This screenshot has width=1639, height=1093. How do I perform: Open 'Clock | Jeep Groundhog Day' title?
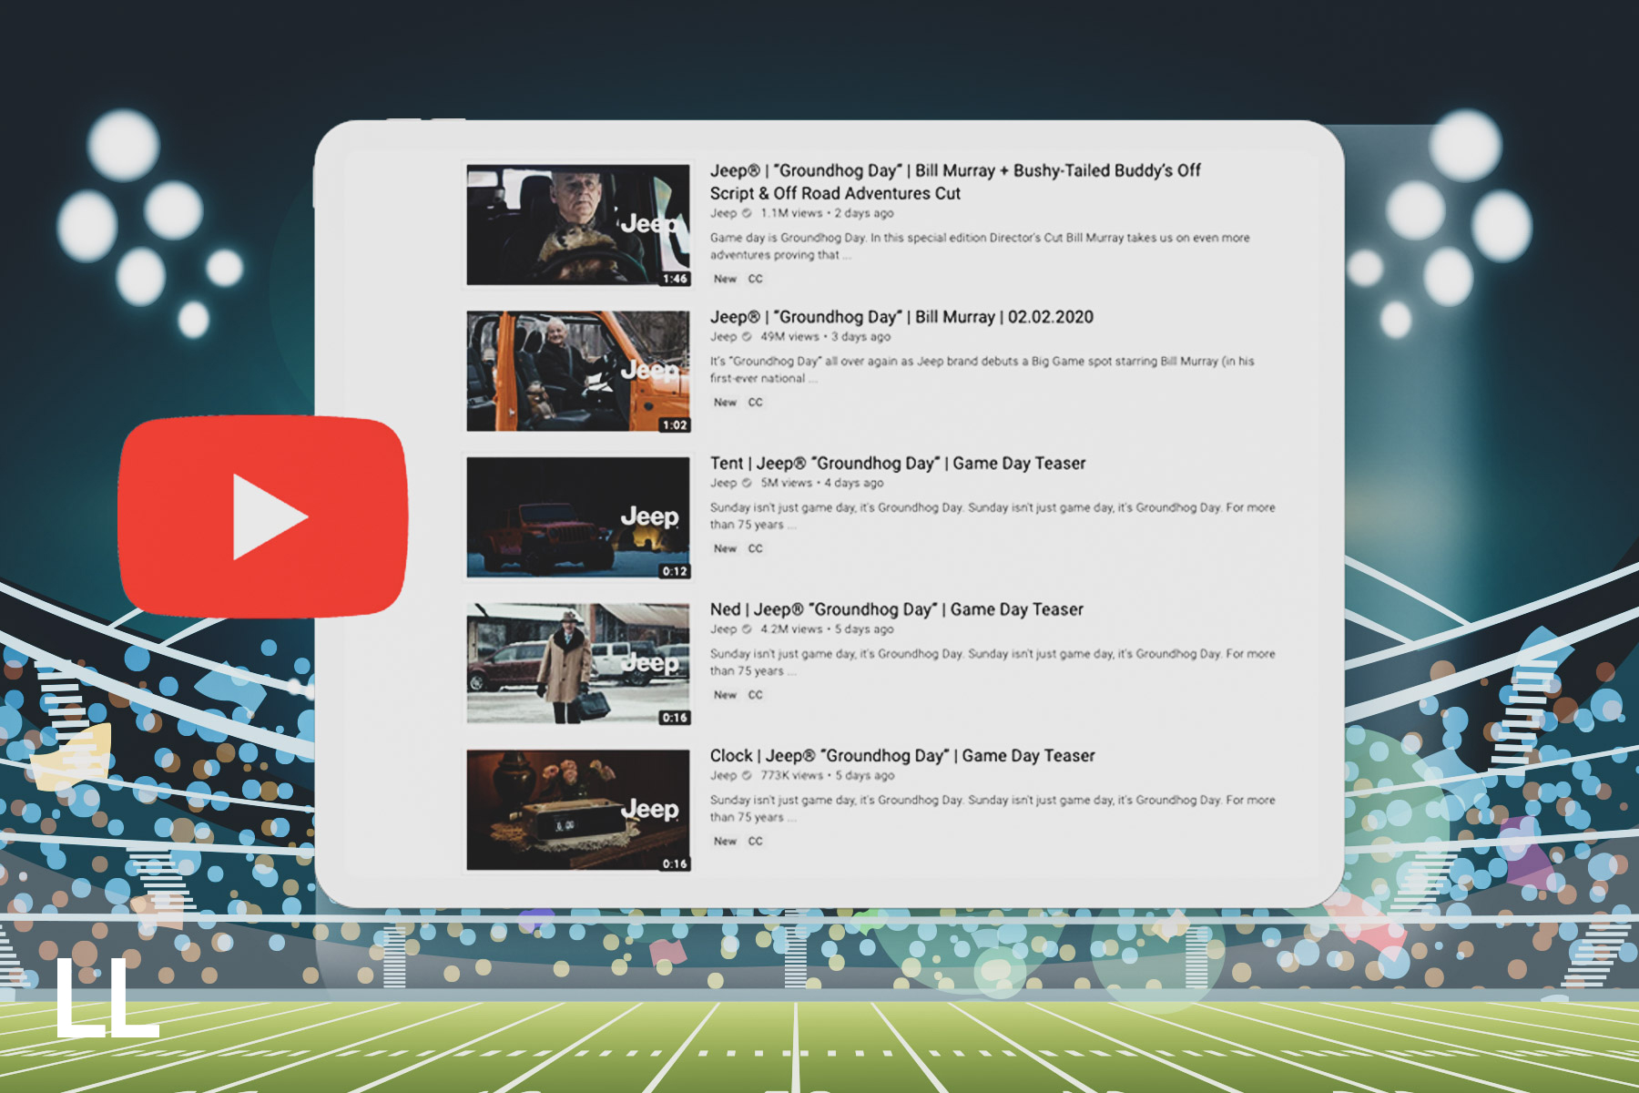click(902, 756)
